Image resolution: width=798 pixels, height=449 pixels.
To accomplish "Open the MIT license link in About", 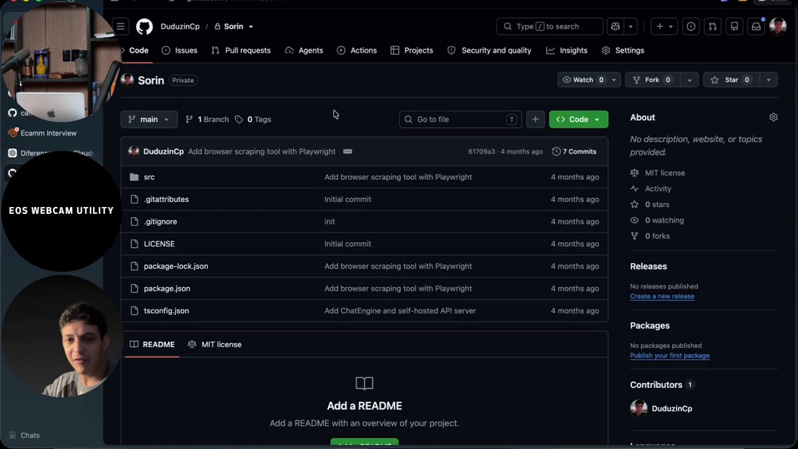I will [x=665, y=173].
